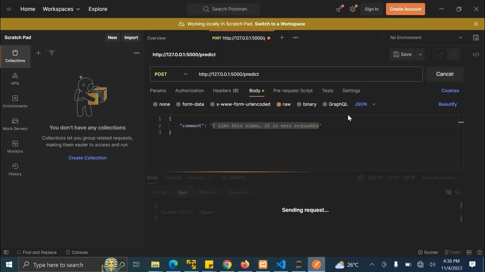Select the raw body type

pyautogui.click(x=283, y=104)
